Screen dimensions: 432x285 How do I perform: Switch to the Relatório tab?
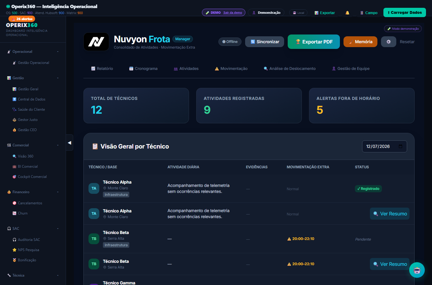(102, 69)
